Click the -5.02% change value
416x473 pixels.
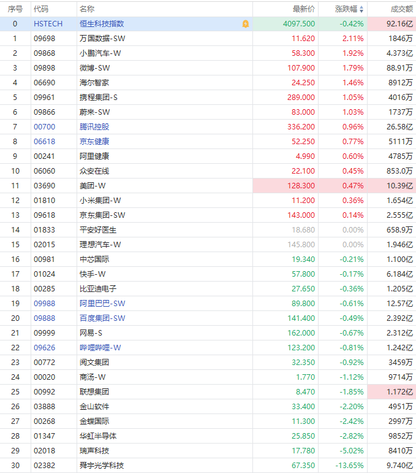(x=352, y=451)
